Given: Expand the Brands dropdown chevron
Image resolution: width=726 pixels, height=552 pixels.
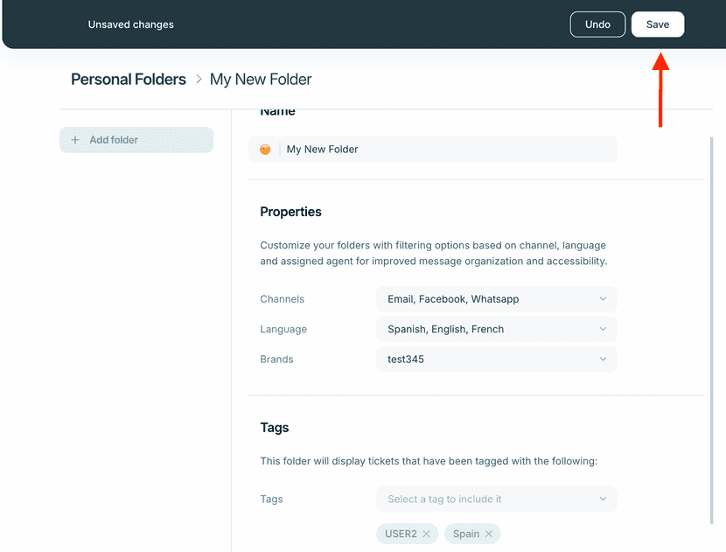Looking at the screenshot, I should point(603,359).
